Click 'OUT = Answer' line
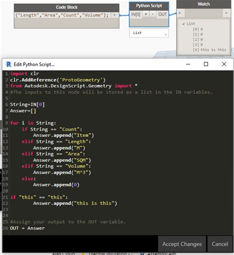The height and width of the screenshot is (255, 234). coord(27,228)
